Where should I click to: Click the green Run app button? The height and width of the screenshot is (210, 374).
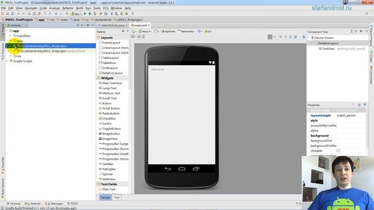click(x=85, y=13)
